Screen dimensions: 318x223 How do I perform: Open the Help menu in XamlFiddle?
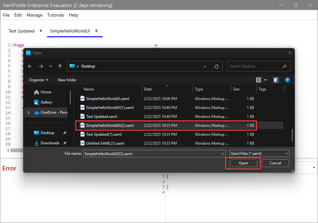pos(73,15)
